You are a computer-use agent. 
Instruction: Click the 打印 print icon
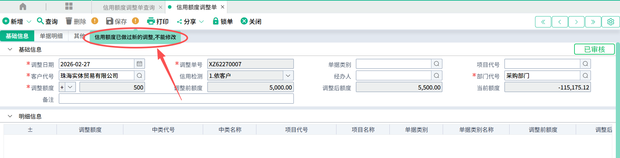coord(151,21)
